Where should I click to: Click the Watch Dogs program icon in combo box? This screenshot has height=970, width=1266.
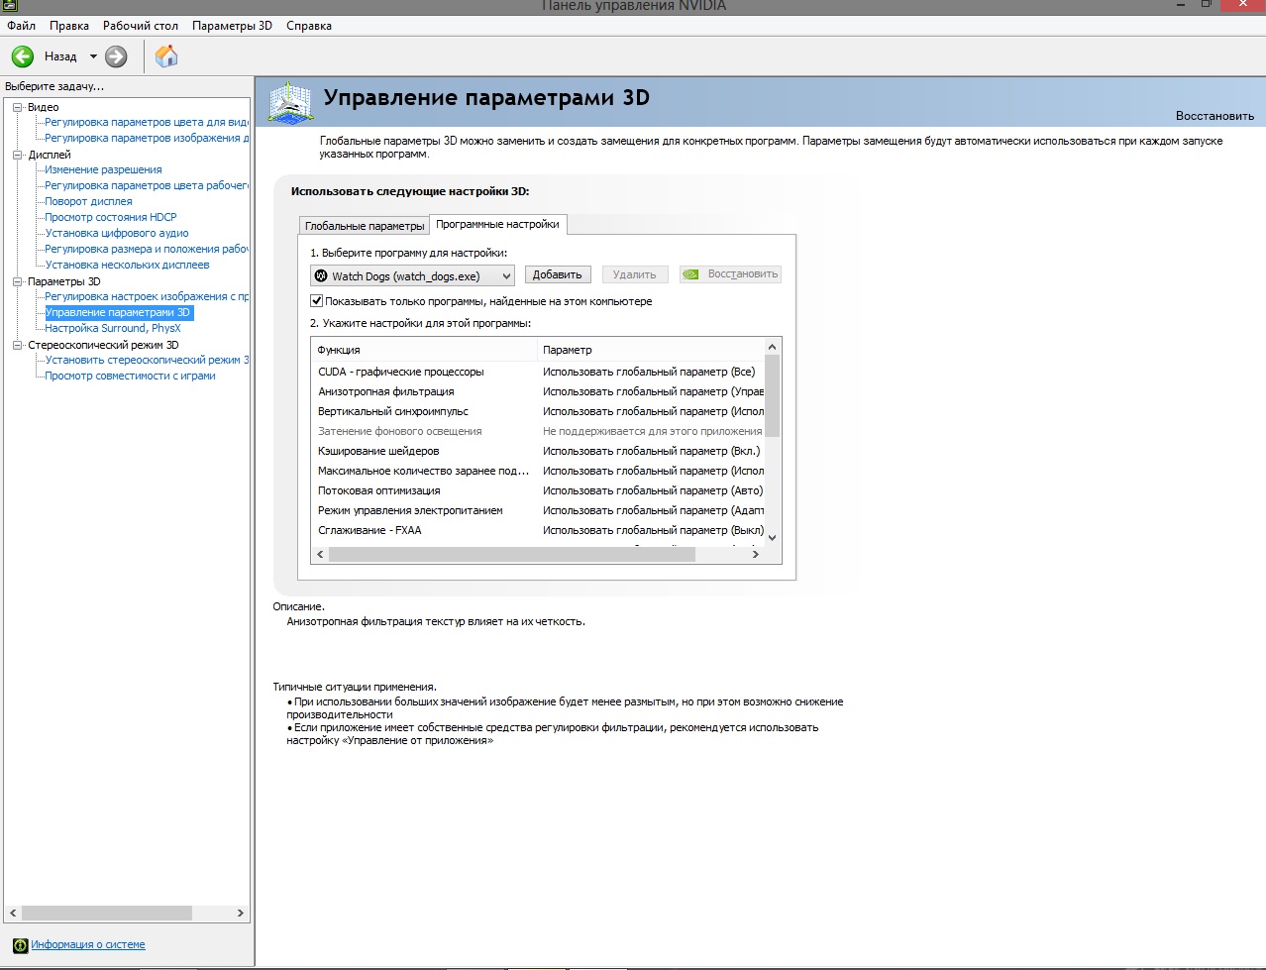tap(321, 276)
